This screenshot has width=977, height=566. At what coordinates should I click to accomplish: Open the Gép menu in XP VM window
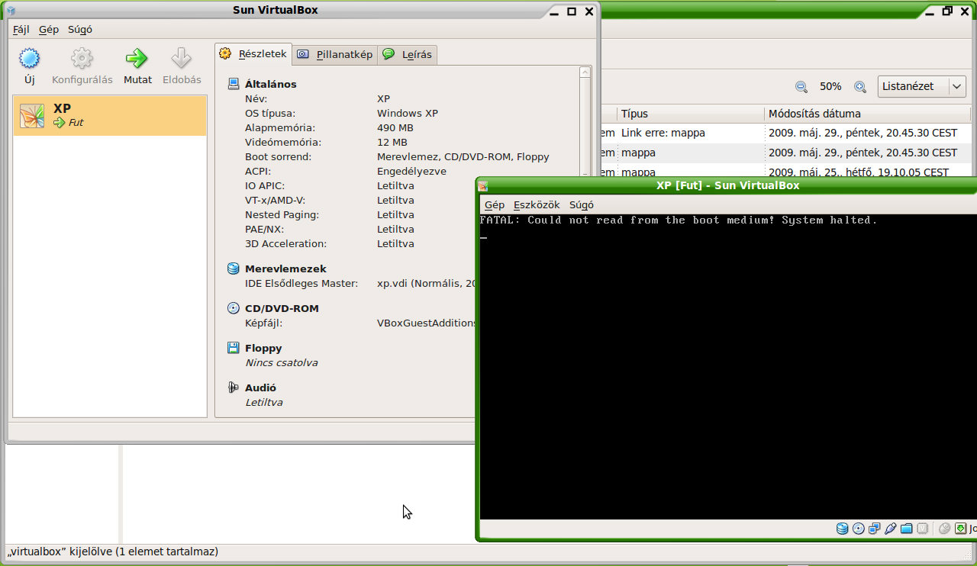(x=495, y=204)
